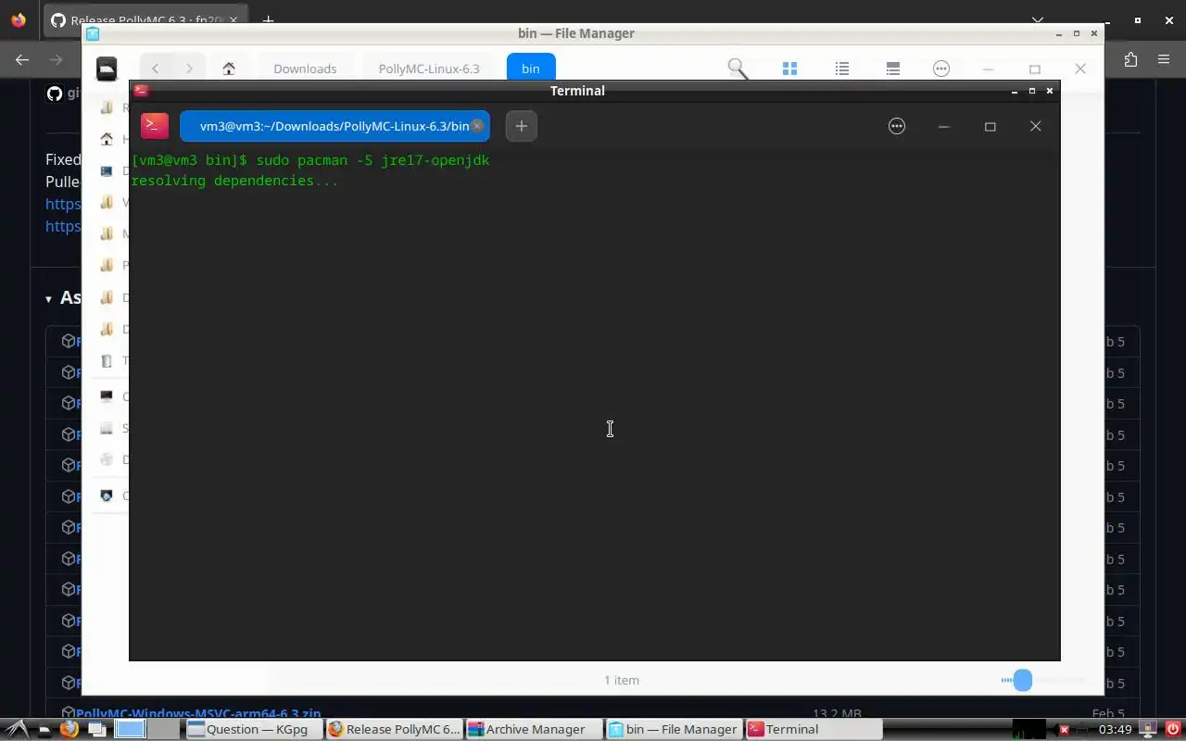Switch to the Question — KGpg taskbar window
The width and height of the screenshot is (1186, 741).
tap(253, 729)
